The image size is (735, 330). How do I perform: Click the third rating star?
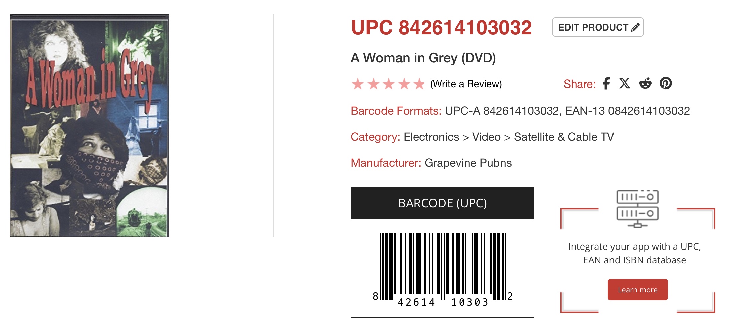coord(389,84)
